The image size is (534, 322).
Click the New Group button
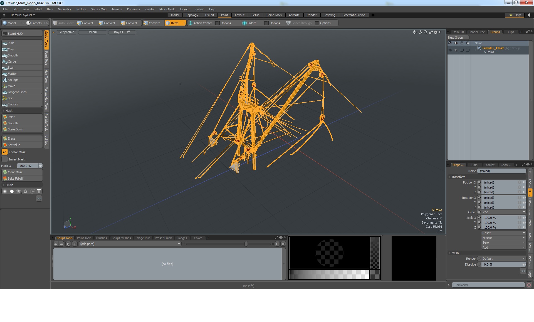click(458, 38)
